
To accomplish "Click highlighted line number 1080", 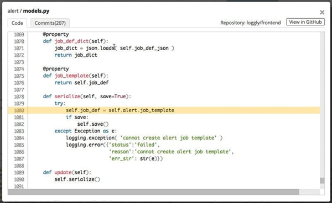I will [19, 110].
